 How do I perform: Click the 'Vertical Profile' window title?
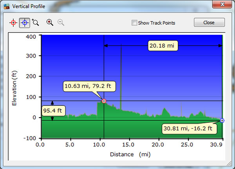[29, 6]
